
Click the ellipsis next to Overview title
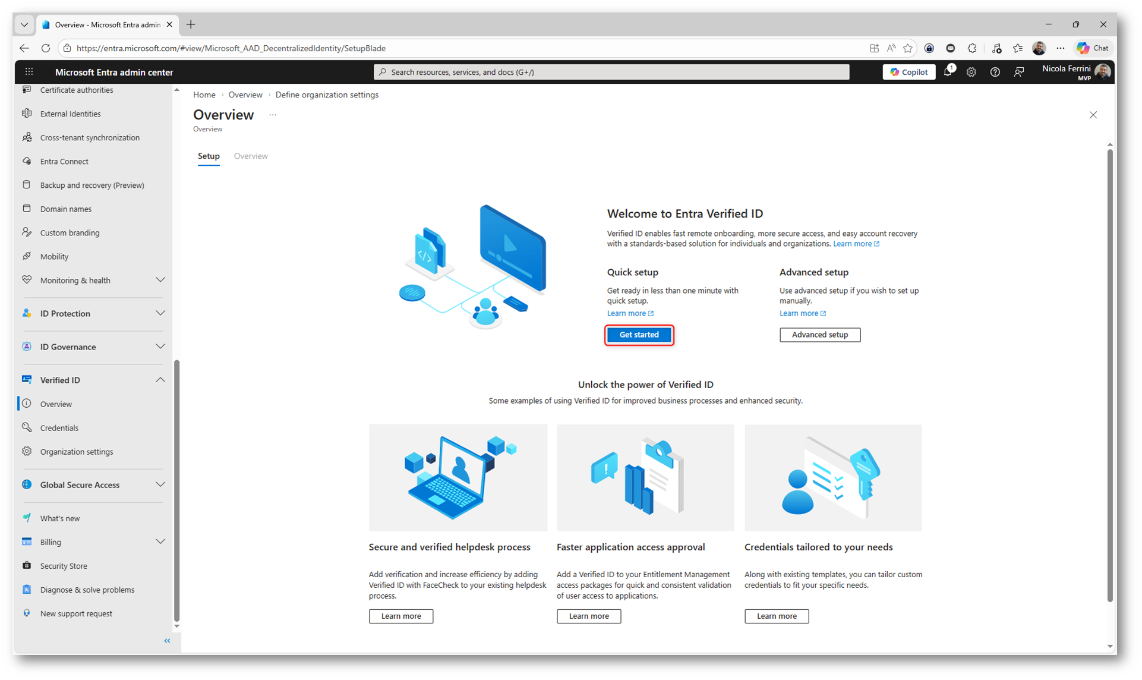tap(273, 115)
